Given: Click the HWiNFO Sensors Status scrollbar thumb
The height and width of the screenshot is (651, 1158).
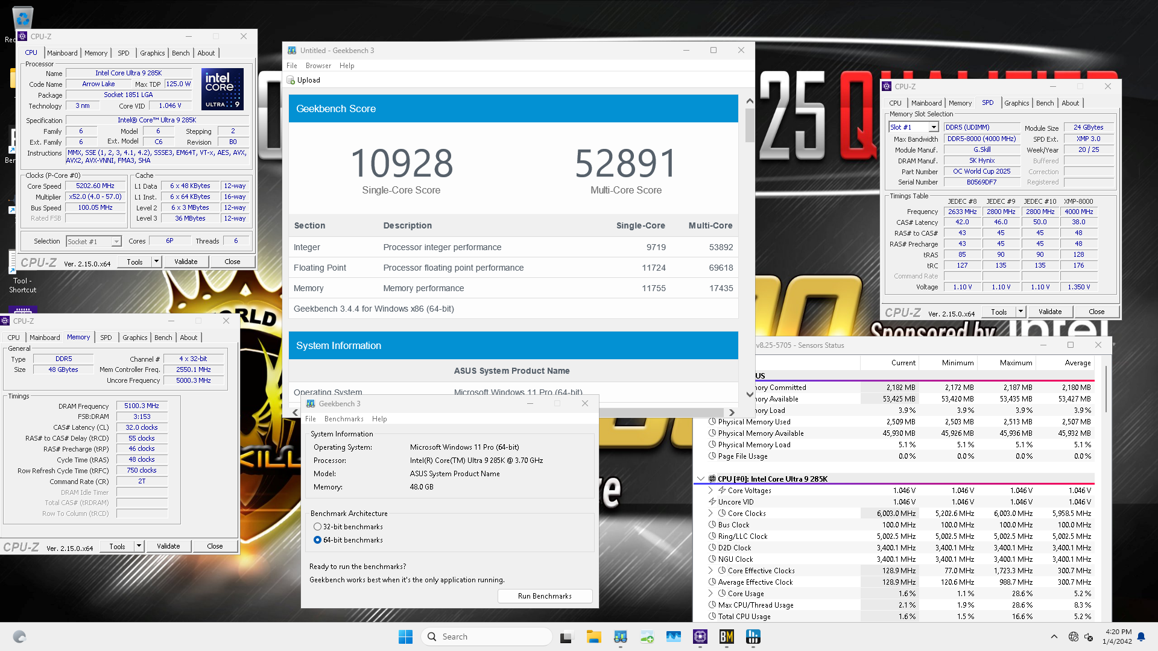Looking at the screenshot, I should 1106,389.
